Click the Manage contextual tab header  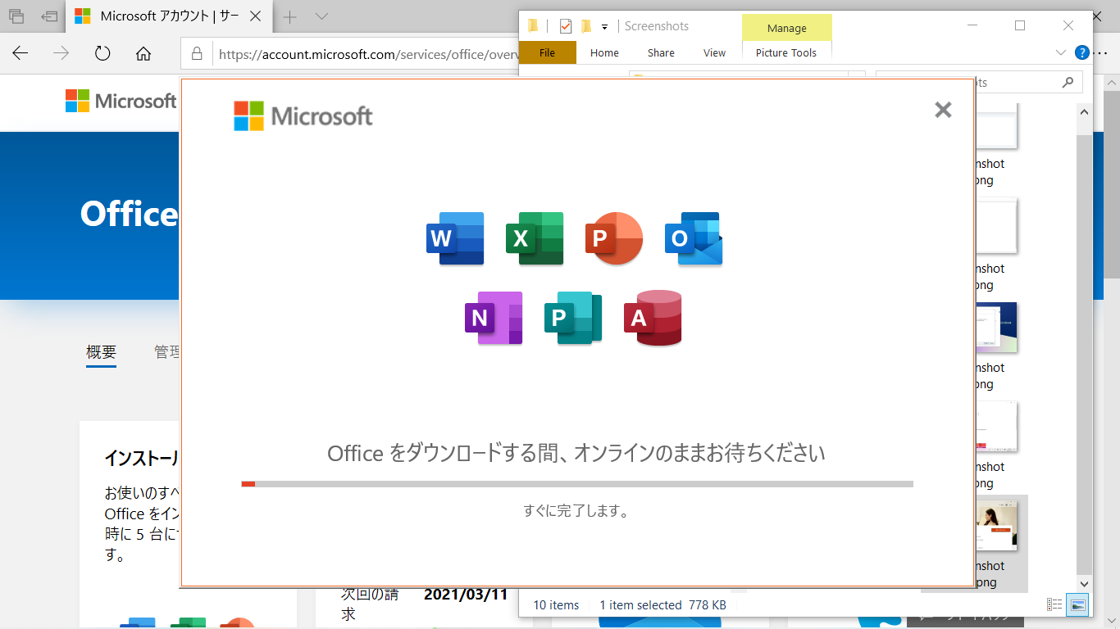(787, 28)
